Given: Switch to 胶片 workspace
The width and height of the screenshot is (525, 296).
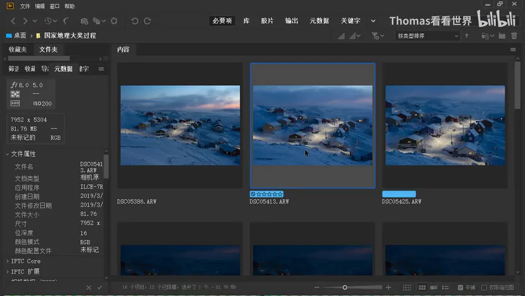Looking at the screenshot, I should point(267,21).
